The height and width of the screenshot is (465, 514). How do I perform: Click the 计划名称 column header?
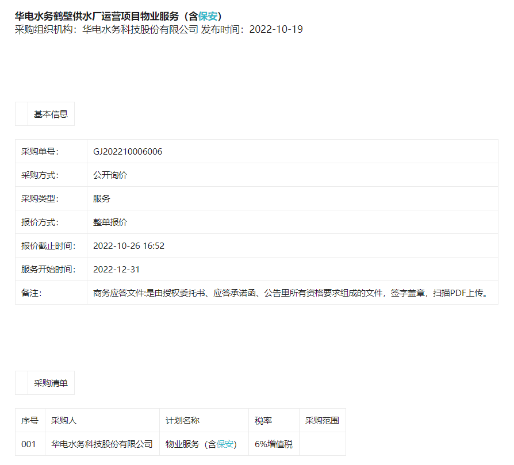click(182, 420)
